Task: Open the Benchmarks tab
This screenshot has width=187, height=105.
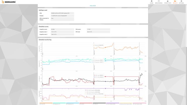Action: click(159, 2)
